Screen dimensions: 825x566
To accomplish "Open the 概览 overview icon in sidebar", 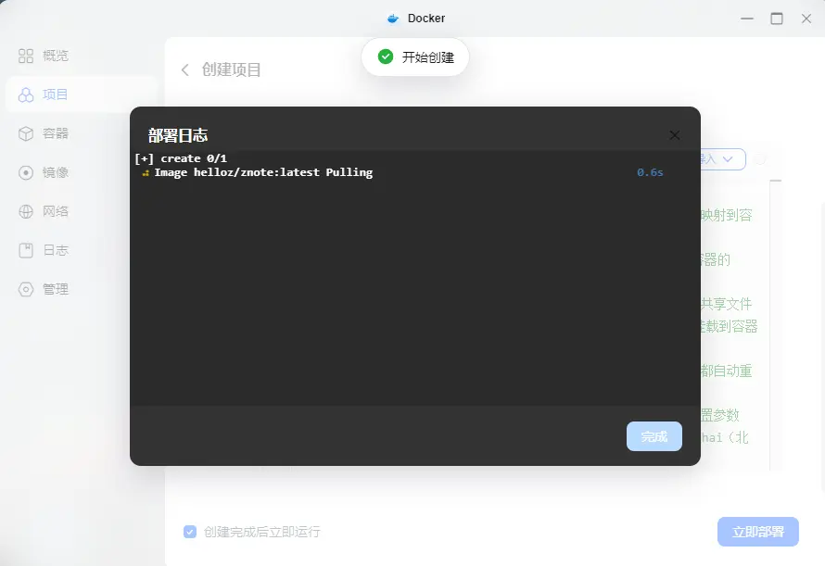I will pos(26,56).
